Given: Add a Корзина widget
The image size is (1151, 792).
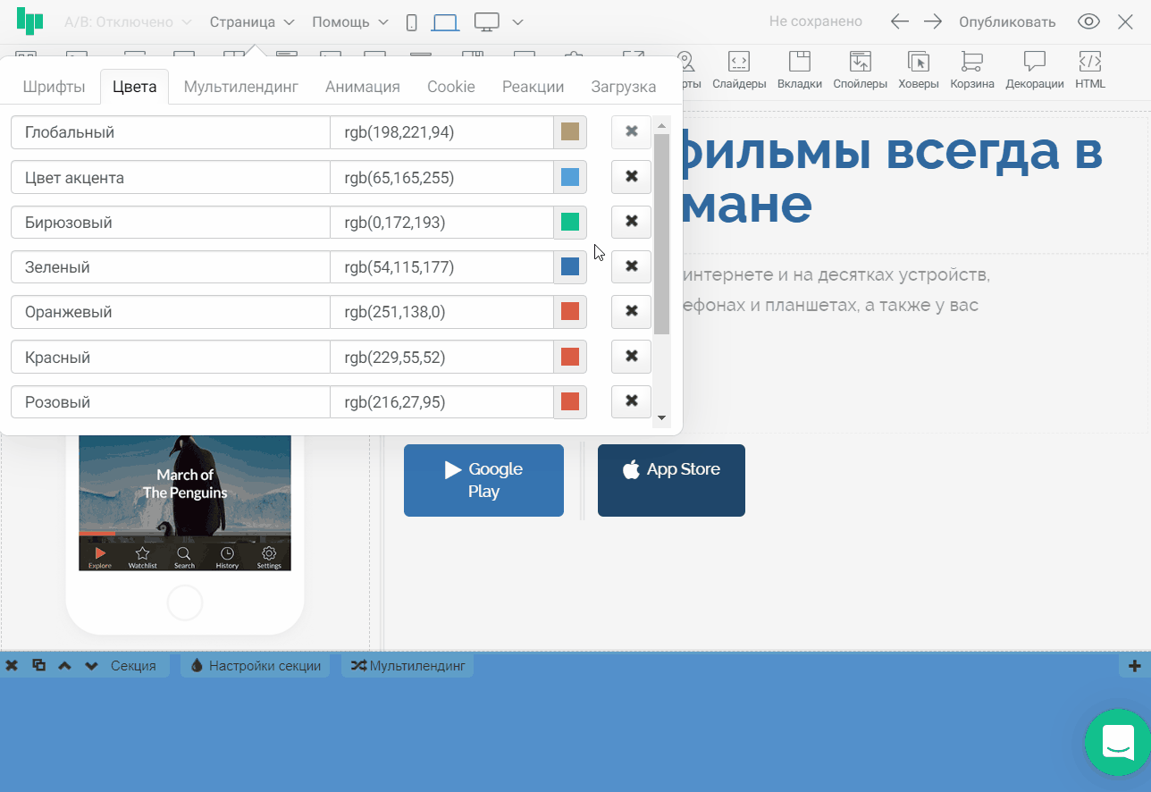Looking at the screenshot, I should coord(972,71).
